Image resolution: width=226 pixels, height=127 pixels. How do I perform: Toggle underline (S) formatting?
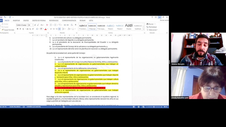[23, 29]
